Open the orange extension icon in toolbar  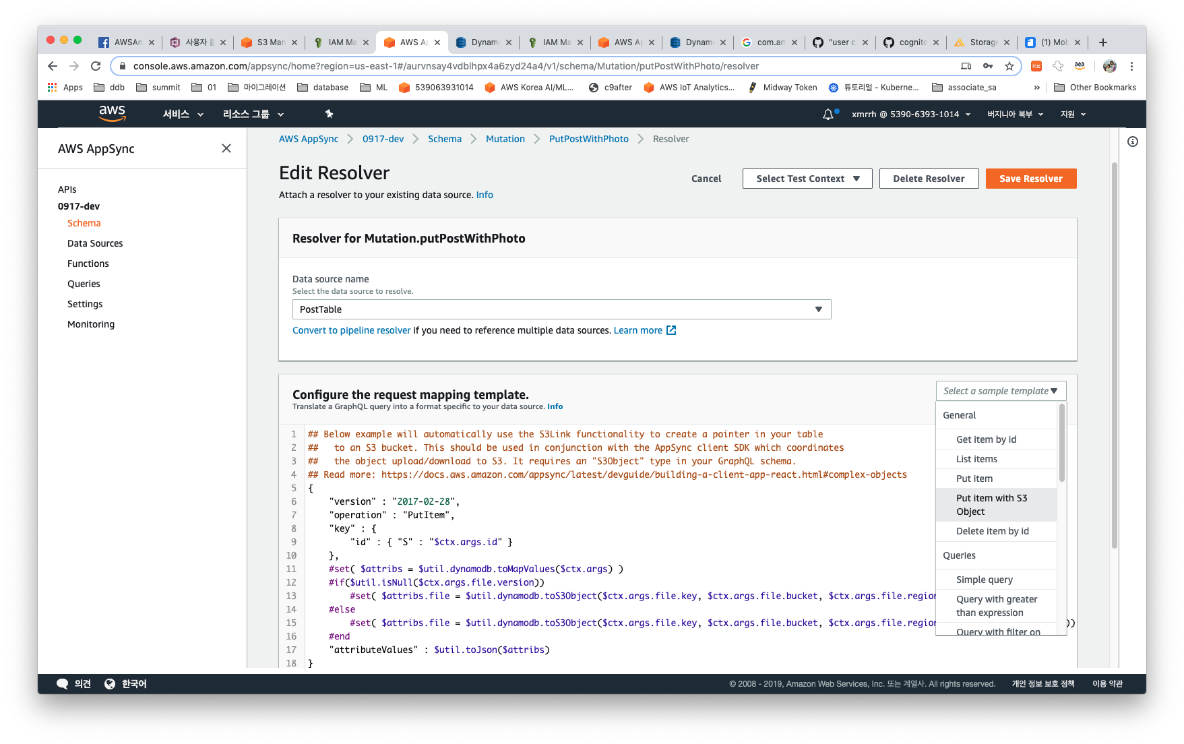[x=1036, y=66]
